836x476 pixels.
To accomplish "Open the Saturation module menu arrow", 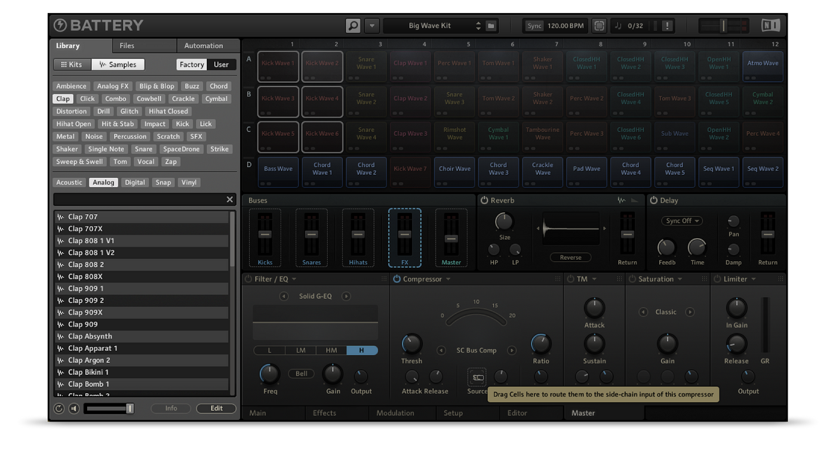I will click(x=680, y=279).
